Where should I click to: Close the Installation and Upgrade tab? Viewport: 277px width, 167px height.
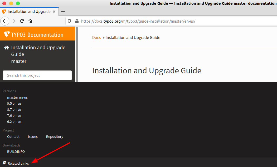[54, 11]
